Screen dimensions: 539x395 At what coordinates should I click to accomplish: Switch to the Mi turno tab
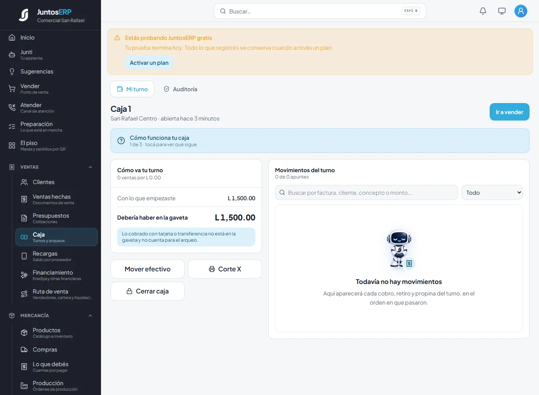(x=132, y=89)
